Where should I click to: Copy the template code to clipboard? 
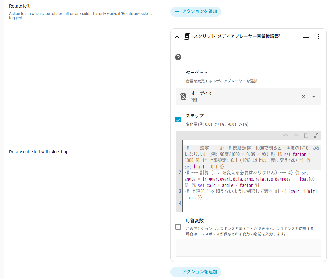[306, 135]
